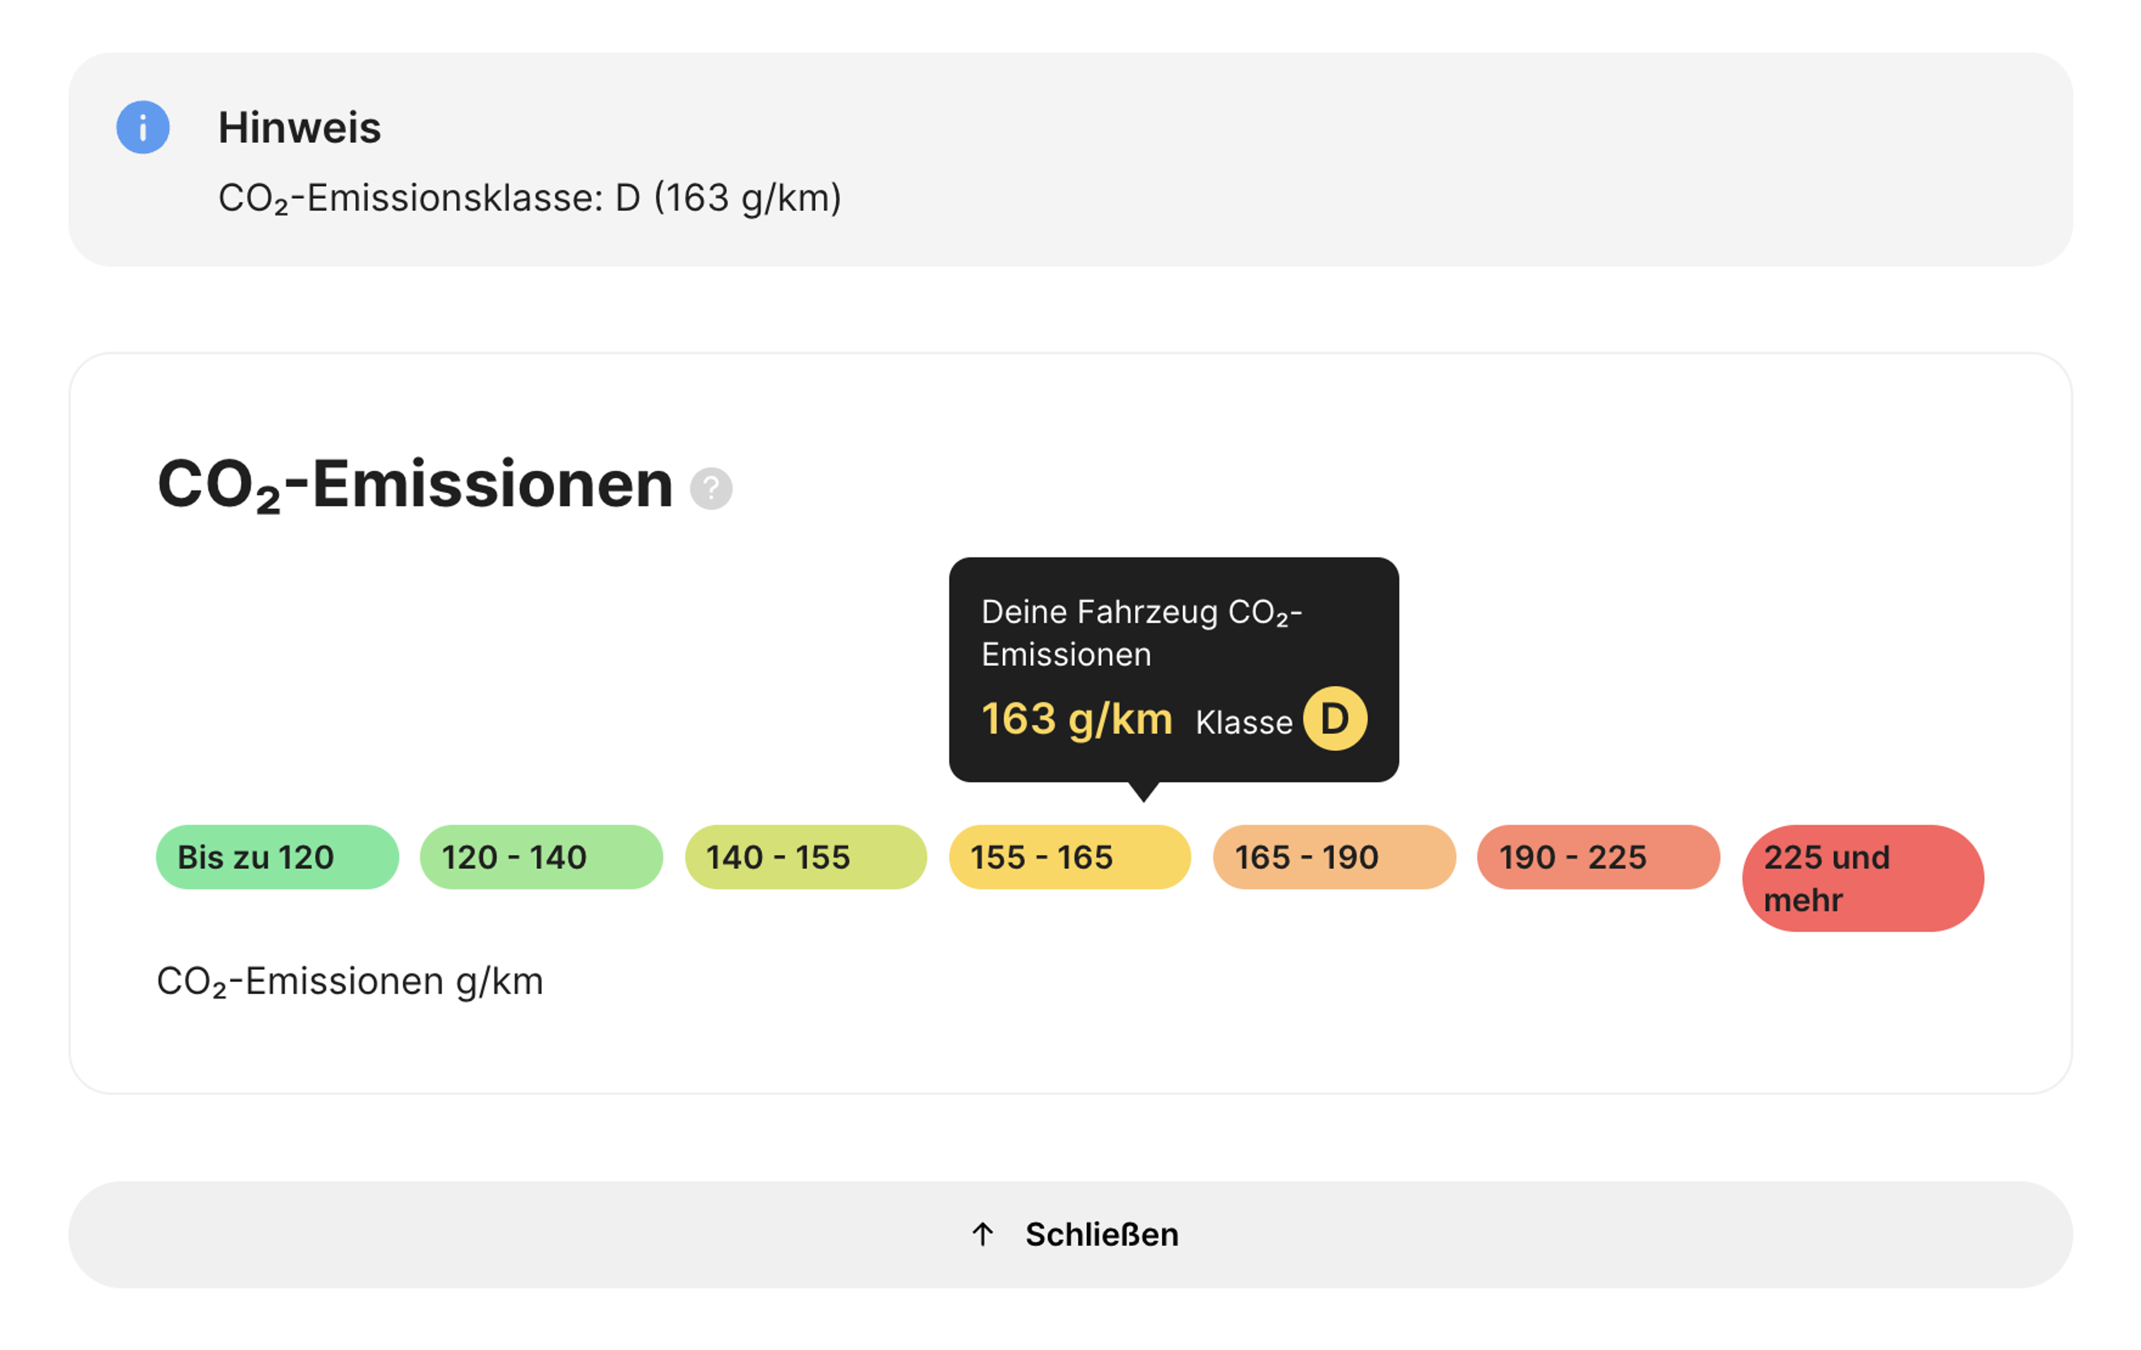Click the blue info icon beside Hinweis

(x=143, y=127)
